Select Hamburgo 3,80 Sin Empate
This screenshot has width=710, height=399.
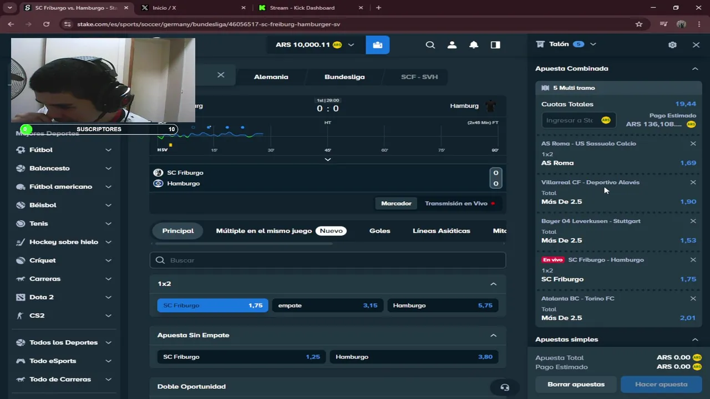tap(414, 357)
